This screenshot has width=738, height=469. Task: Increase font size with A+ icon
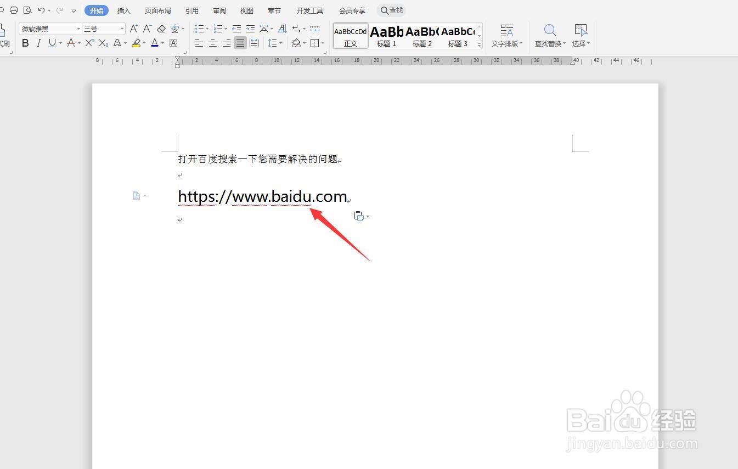[134, 29]
